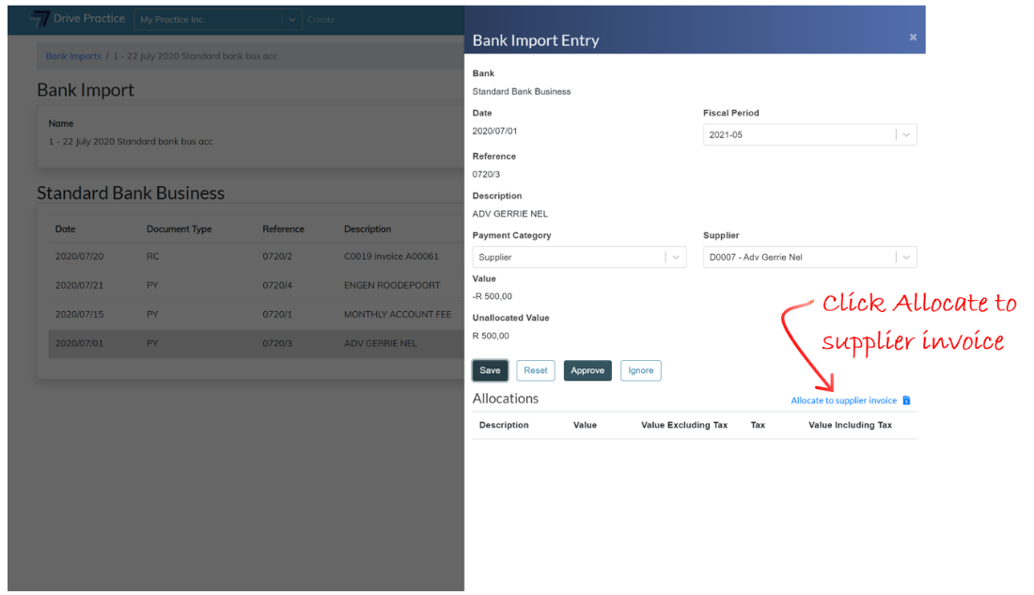Click the Standard Bank Business bank name in panel
The width and height of the screenshot is (1034, 595).
522,92
